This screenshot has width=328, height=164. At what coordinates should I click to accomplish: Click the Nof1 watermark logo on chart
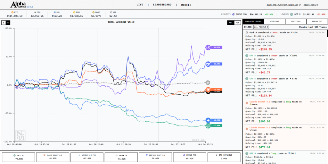tap(20, 135)
